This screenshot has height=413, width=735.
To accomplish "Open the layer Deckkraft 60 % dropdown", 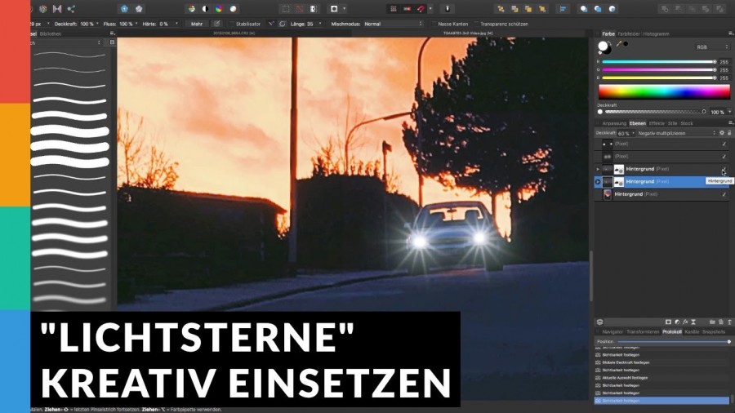I will [633, 134].
